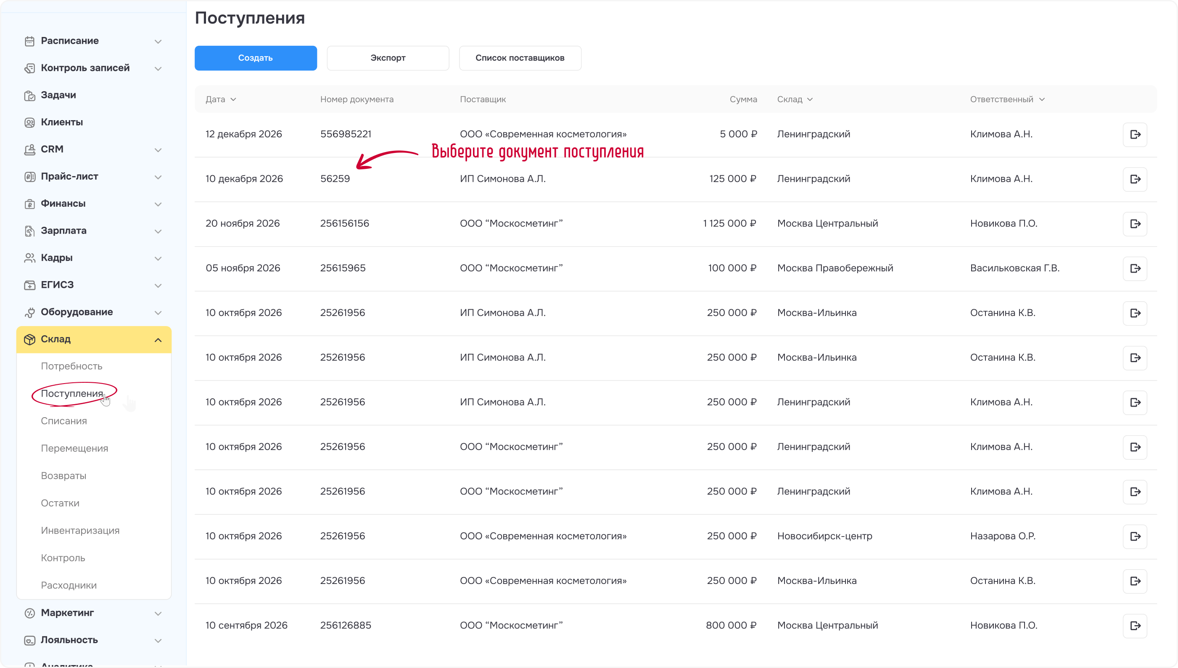This screenshot has width=1178, height=668.
Task: Collapse the Склад section chevron
Action: [158, 339]
